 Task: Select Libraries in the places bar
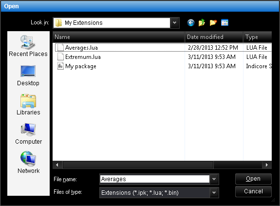click(28, 105)
